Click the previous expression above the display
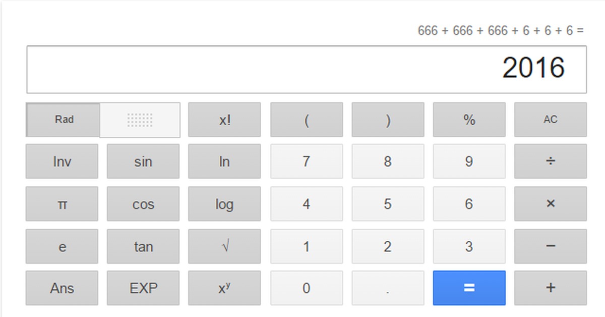Screen dimensions: 605x317 coord(500,31)
